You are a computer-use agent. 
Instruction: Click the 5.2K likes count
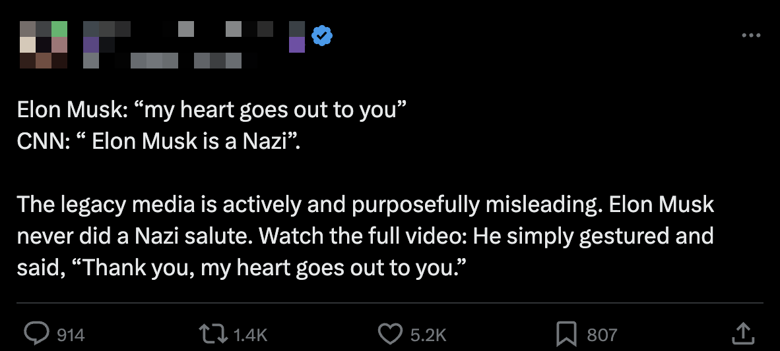tap(428, 335)
